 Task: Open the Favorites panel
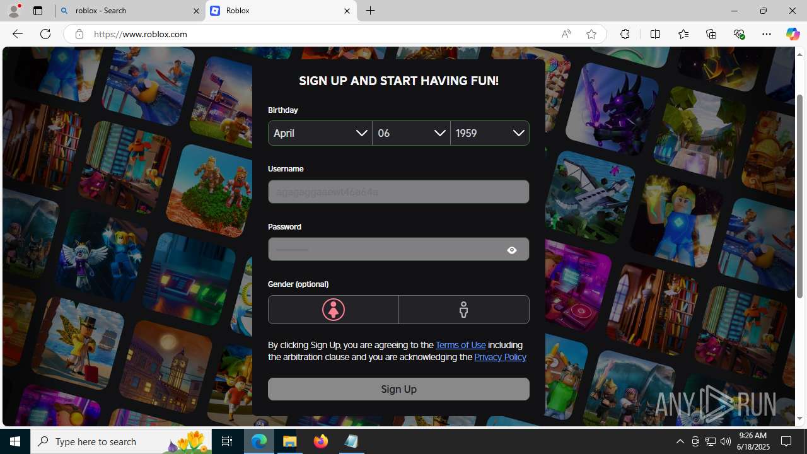click(683, 34)
